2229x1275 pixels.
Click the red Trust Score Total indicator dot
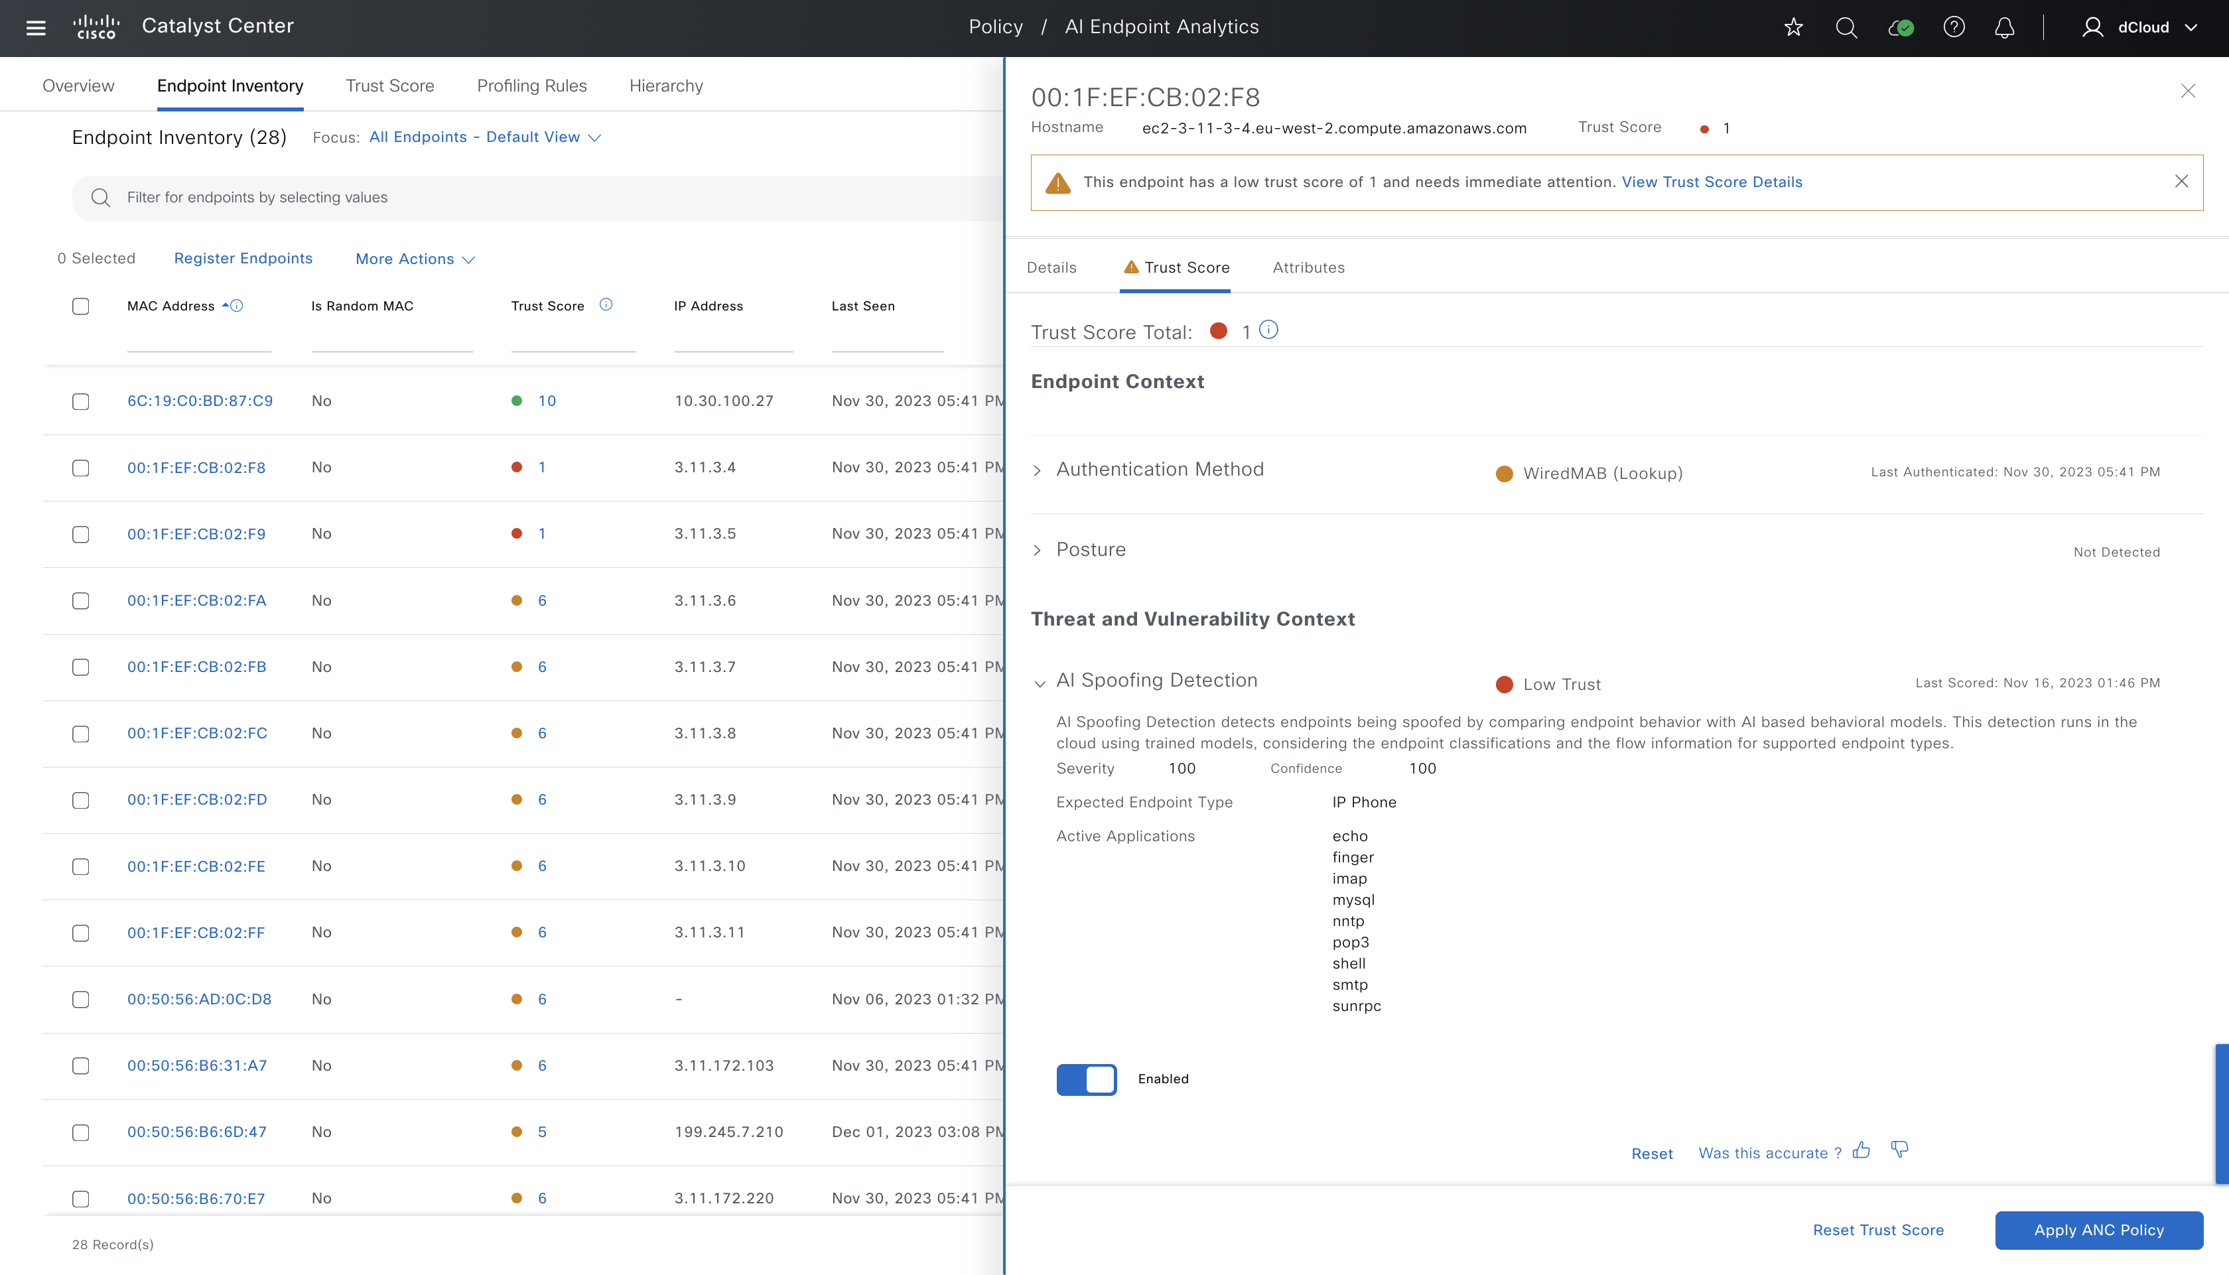click(1218, 331)
